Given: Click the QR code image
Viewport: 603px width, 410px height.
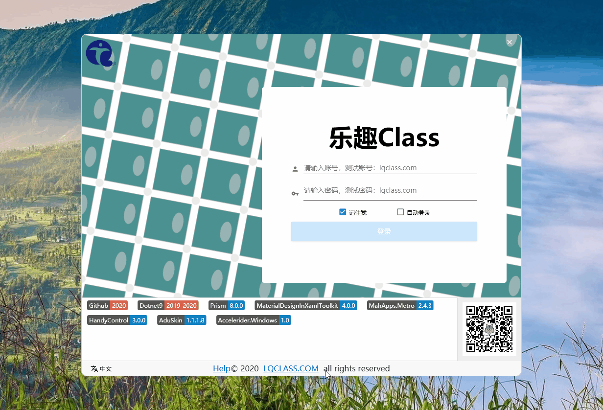Looking at the screenshot, I should pyautogui.click(x=489, y=329).
